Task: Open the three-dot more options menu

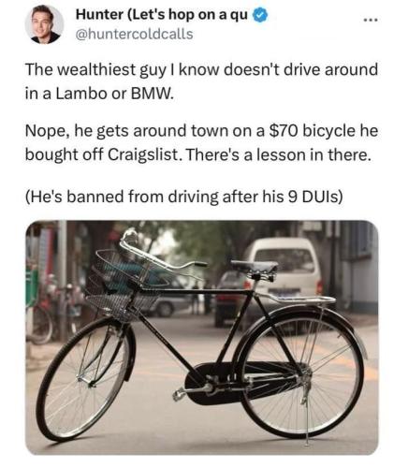Action: coord(372,21)
